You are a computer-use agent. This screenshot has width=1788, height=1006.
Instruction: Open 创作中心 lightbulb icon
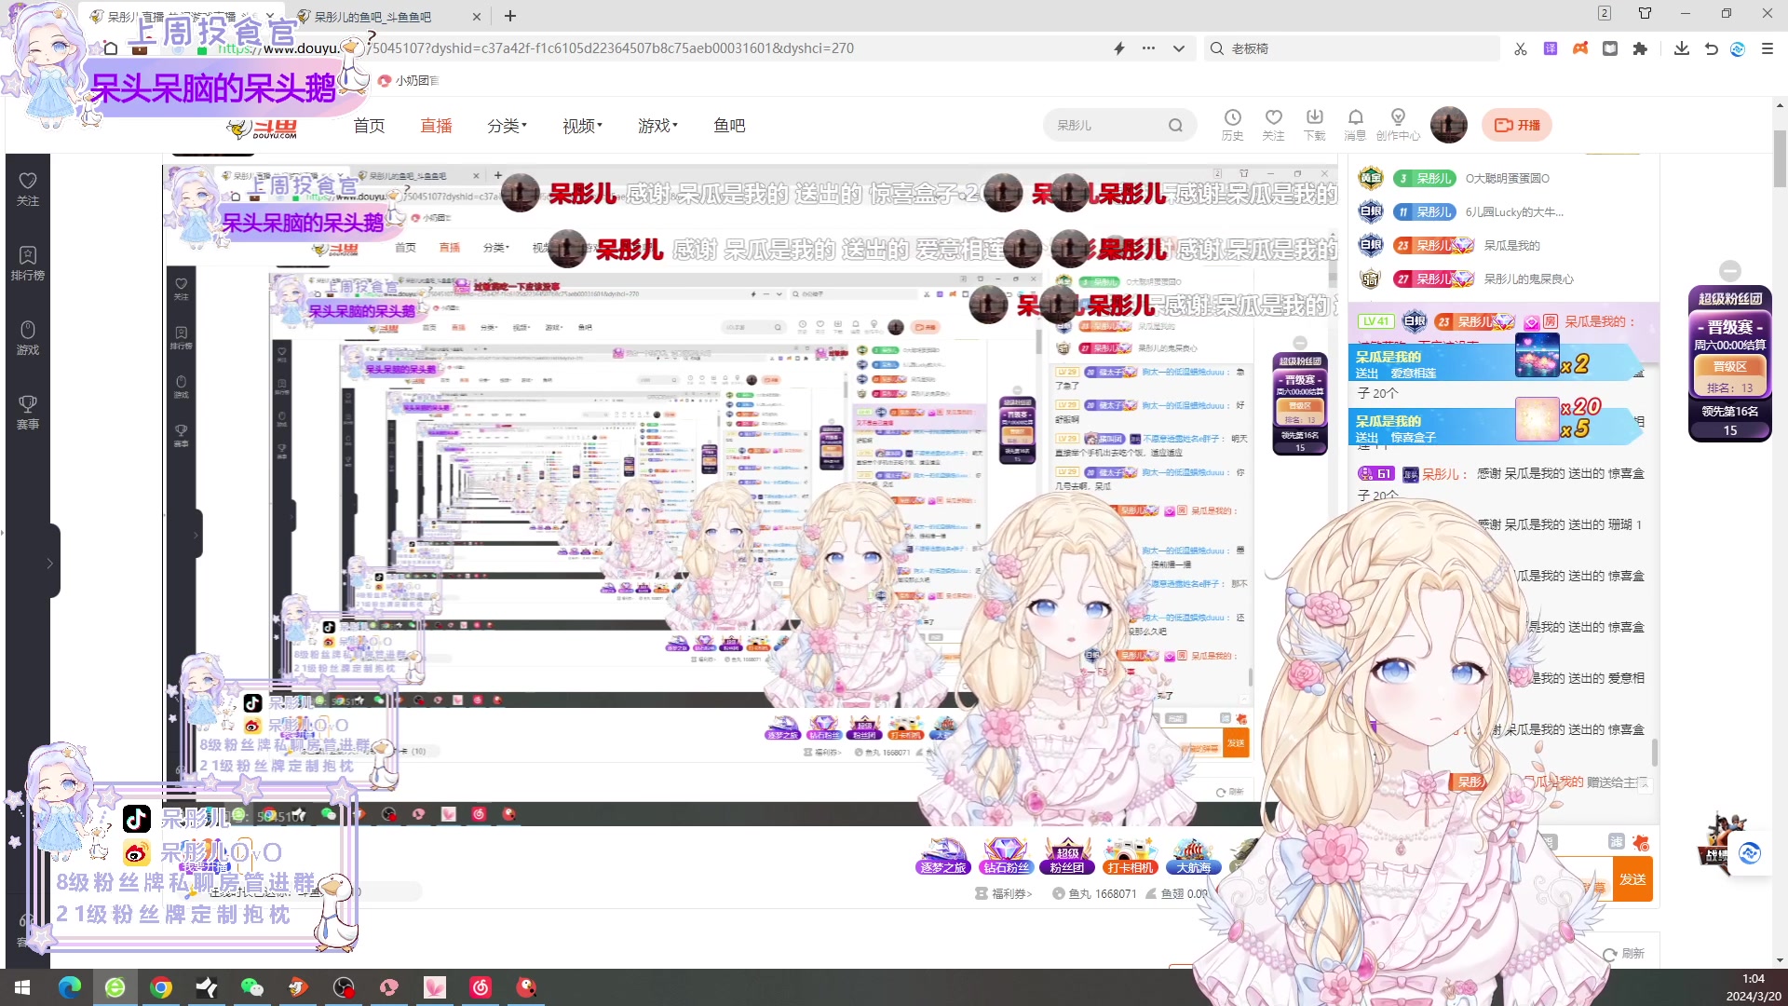1398,124
